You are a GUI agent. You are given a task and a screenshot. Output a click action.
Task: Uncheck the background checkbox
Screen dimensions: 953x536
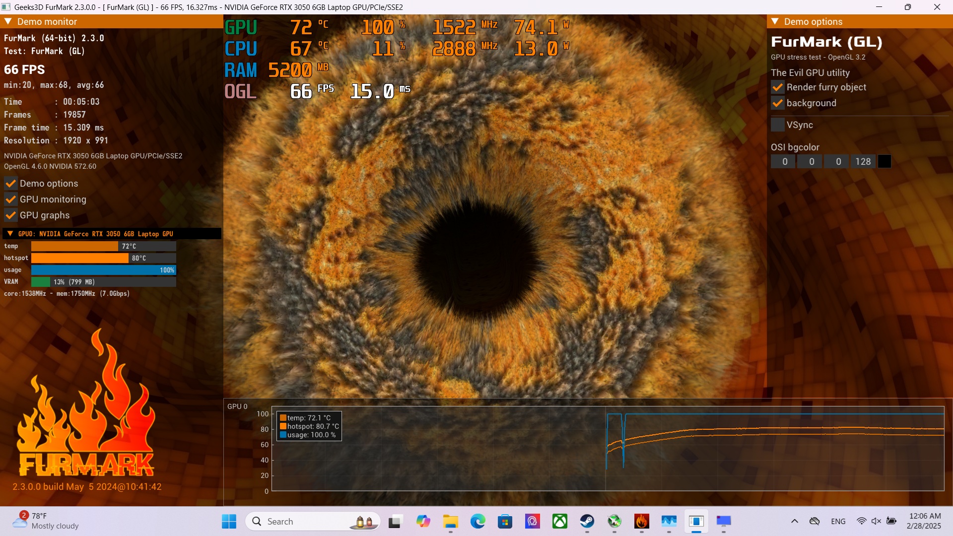778,103
